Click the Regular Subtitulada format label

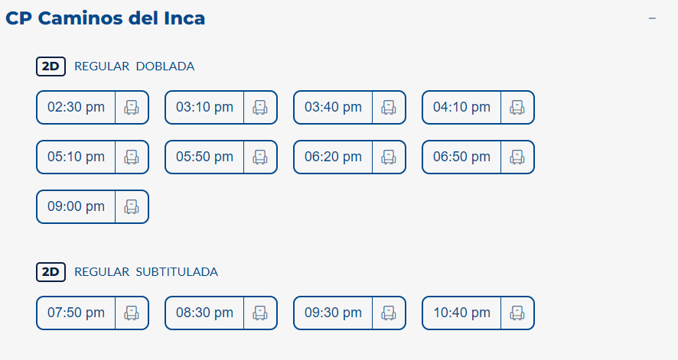coord(146,272)
